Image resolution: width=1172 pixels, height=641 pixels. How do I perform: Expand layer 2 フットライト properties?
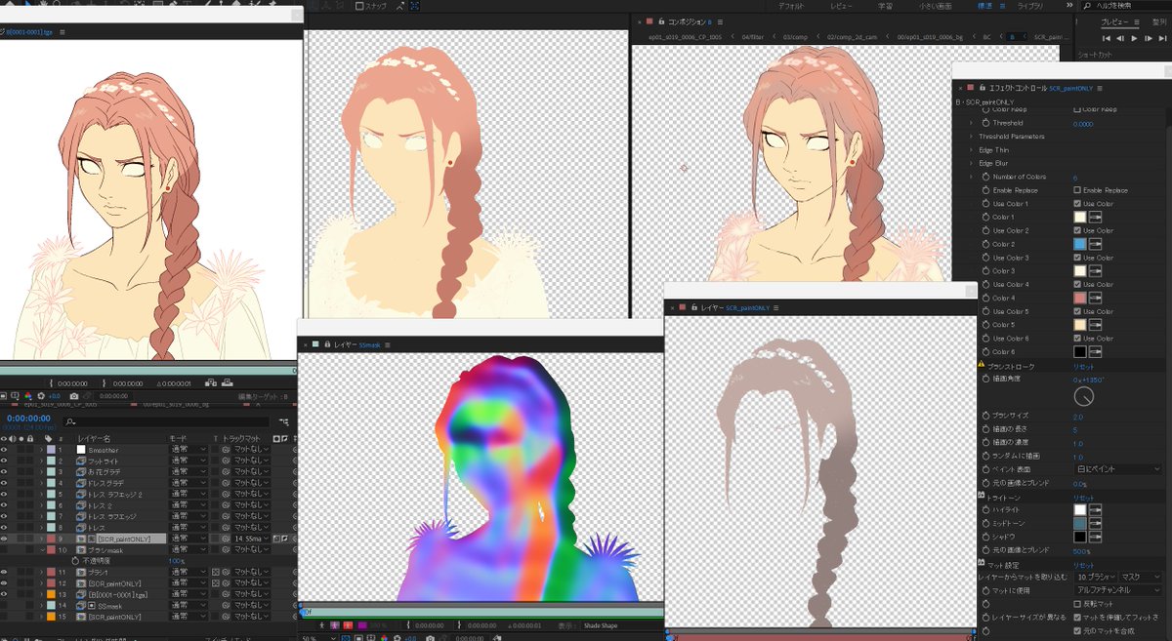point(42,460)
